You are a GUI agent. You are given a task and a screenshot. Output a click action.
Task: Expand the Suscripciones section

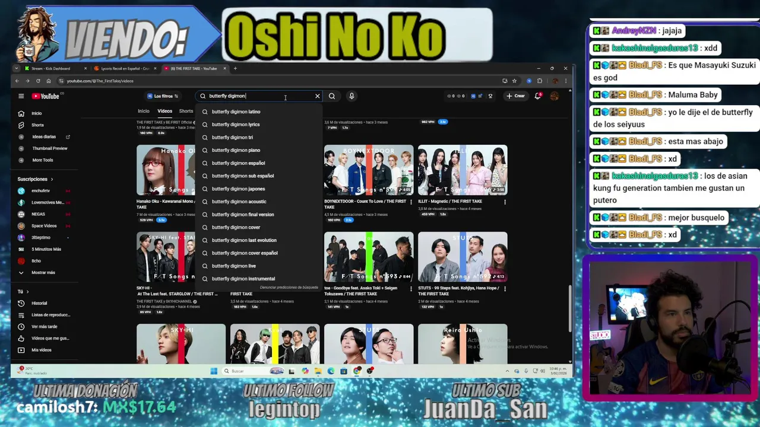[35, 179]
